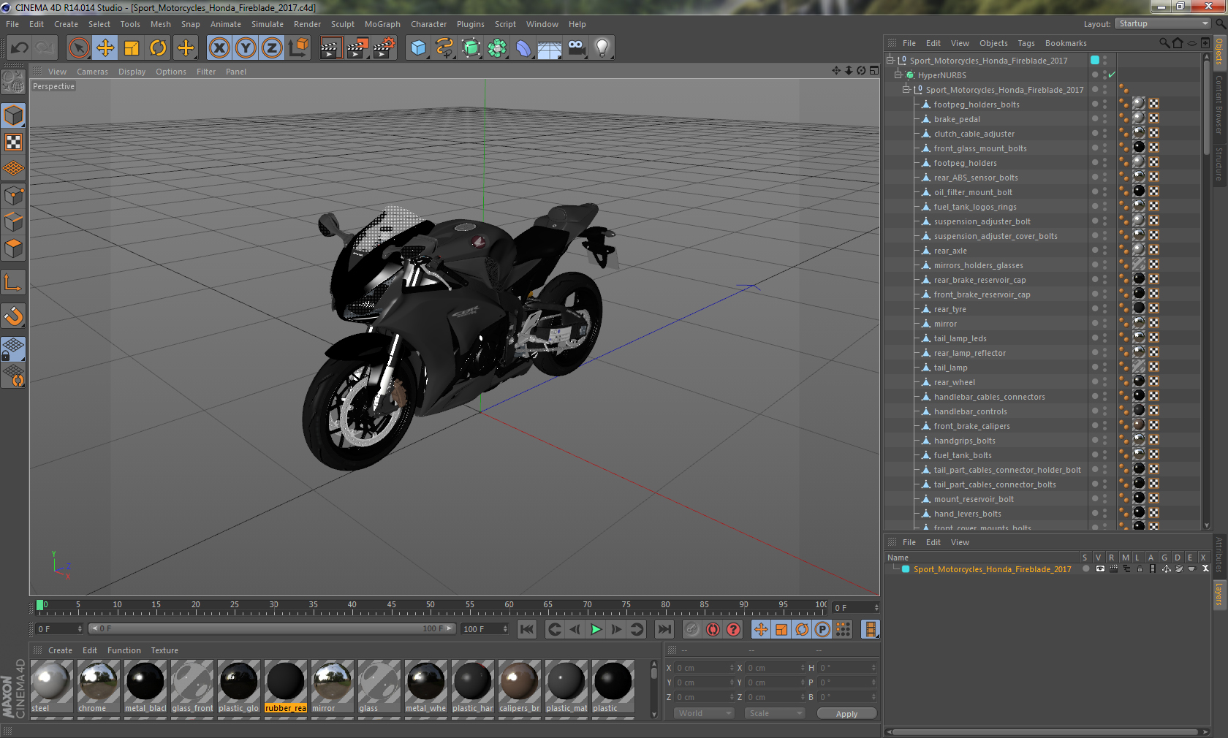Go to end of animation
The image size is (1228, 738).
tap(664, 629)
